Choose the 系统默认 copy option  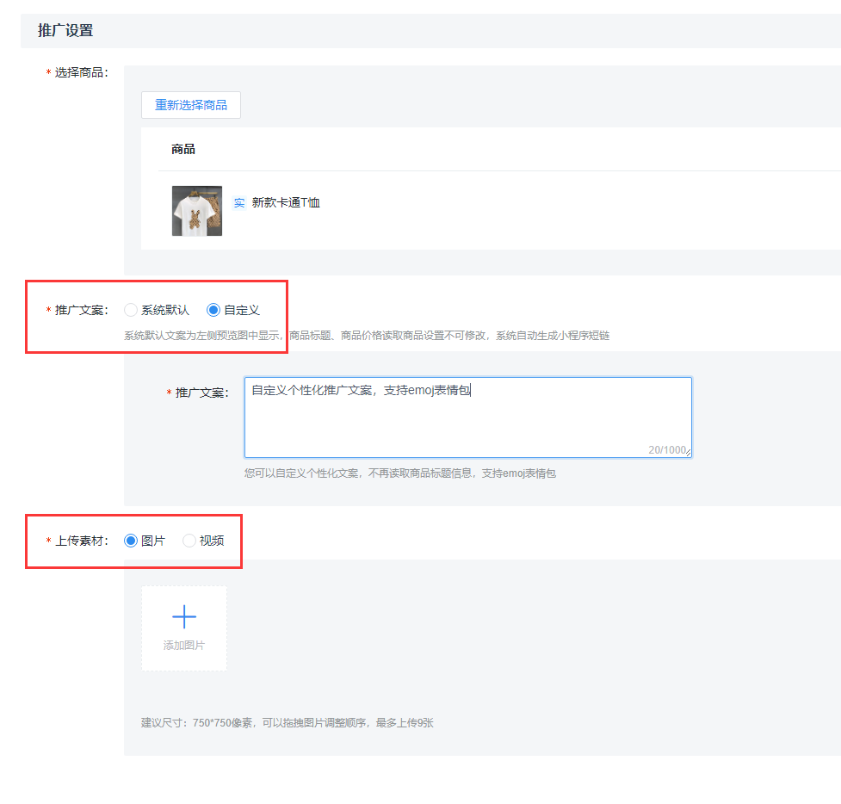pyautogui.click(x=131, y=310)
